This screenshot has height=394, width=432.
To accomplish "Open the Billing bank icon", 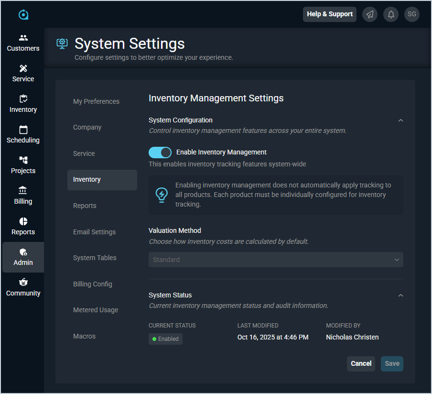I will pyautogui.click(x=23, y=191).
